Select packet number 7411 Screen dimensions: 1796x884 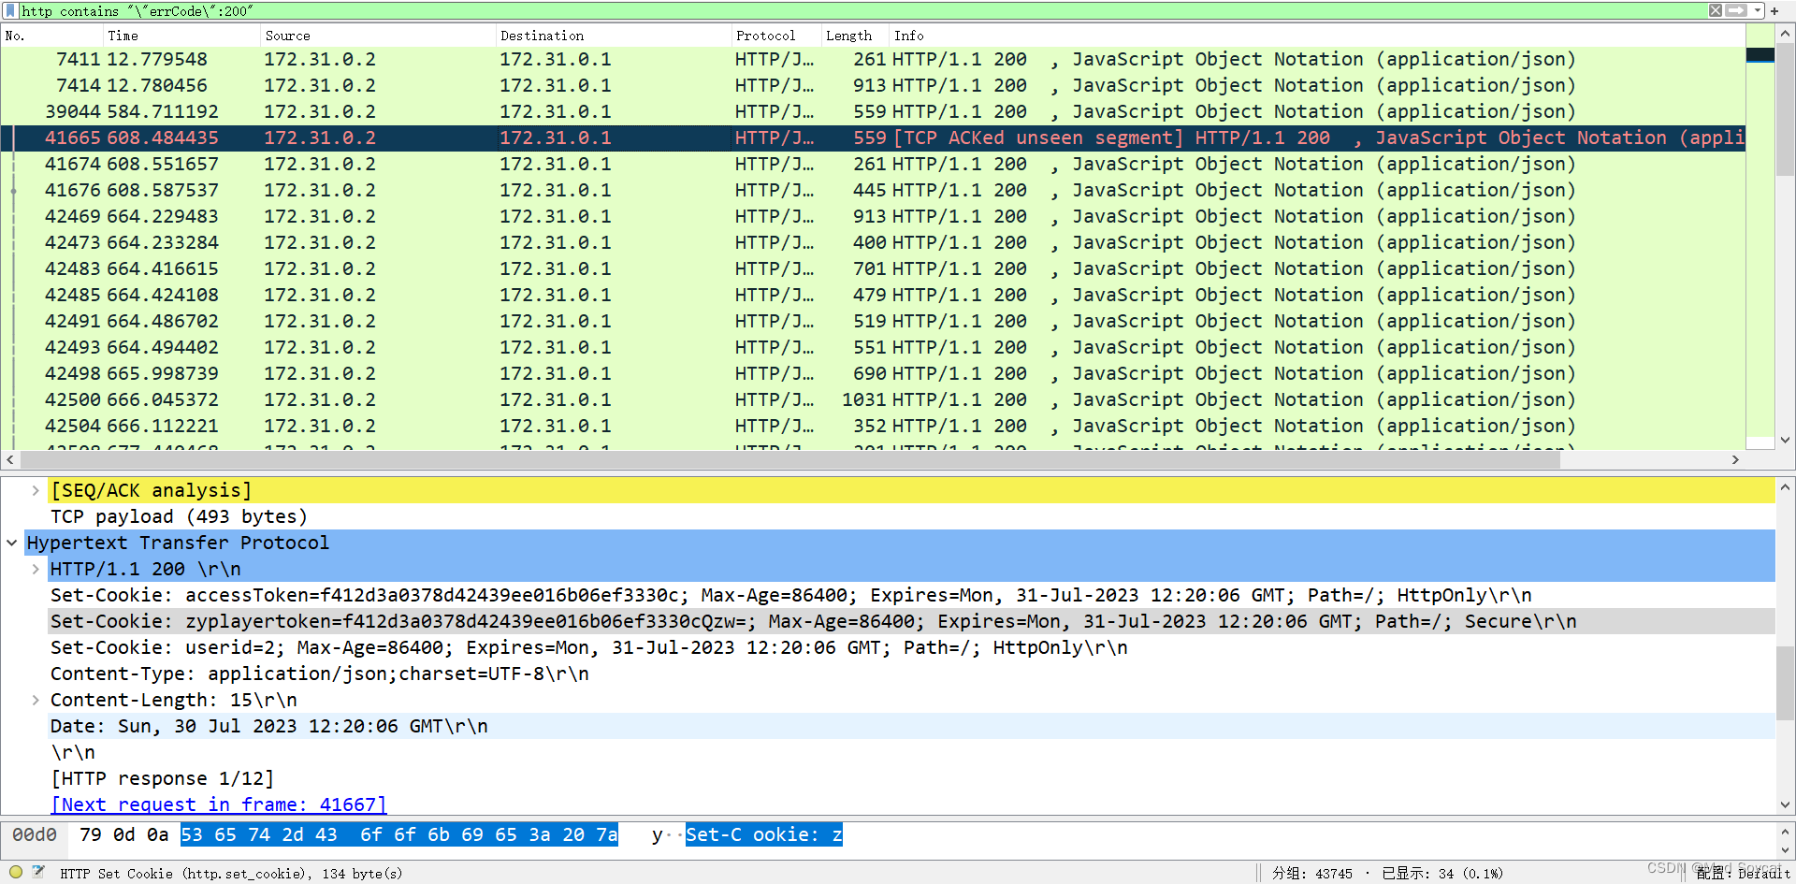873,59
